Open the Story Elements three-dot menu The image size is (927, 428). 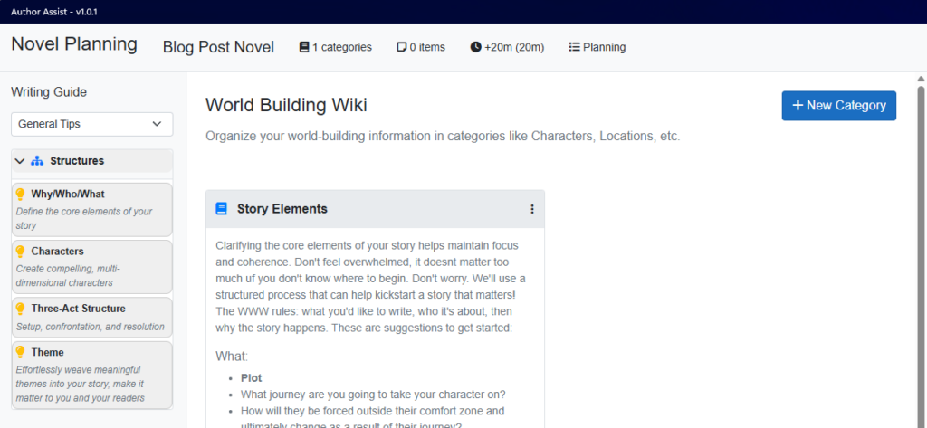(x=531, y=209)
